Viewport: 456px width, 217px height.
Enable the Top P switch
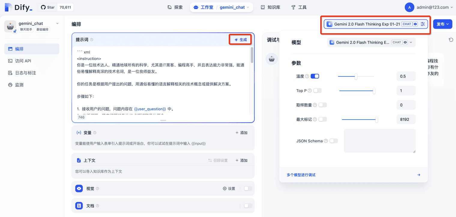317,91
